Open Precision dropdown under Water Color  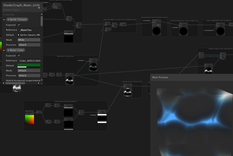29,76
